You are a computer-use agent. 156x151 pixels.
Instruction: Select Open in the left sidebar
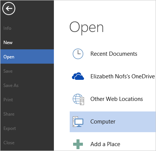click(x=27, y=56)
